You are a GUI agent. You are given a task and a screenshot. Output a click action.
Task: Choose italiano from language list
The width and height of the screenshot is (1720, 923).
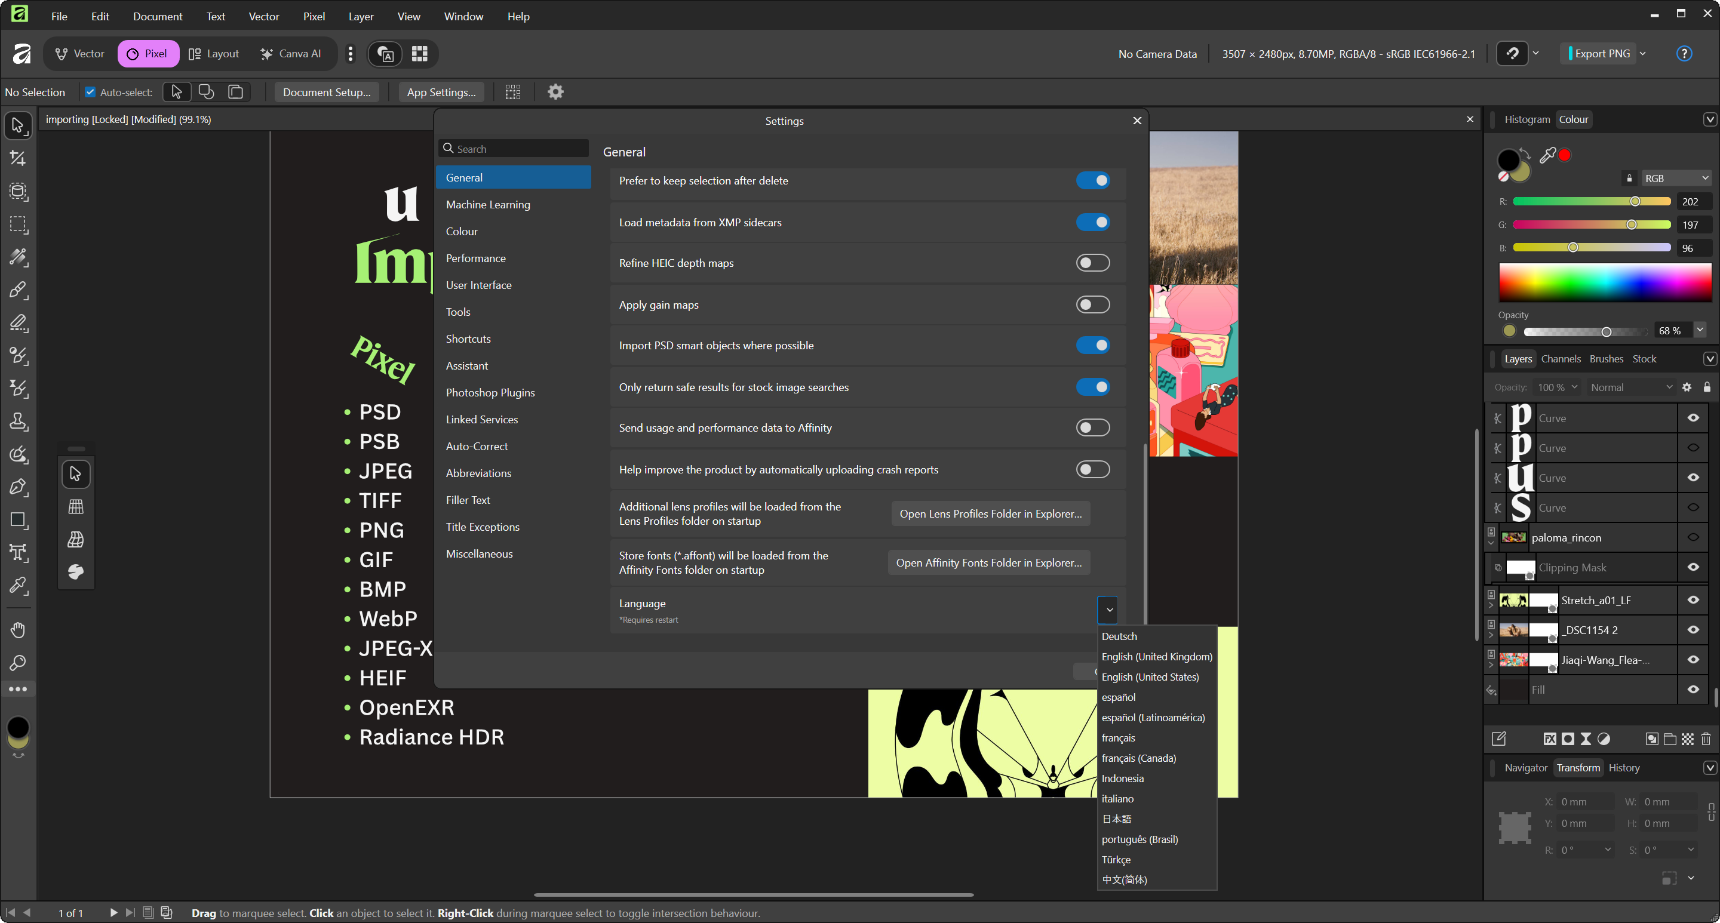click(x=1117, y=798)
